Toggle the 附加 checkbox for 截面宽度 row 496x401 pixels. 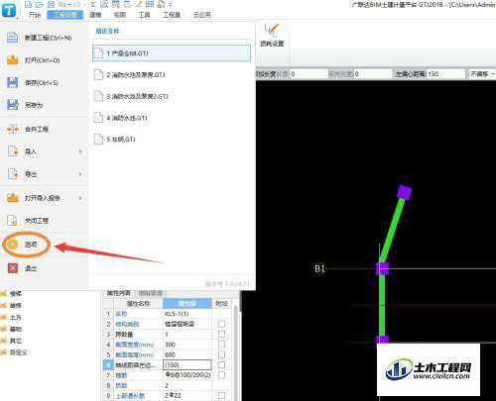(x=221, y=345)
